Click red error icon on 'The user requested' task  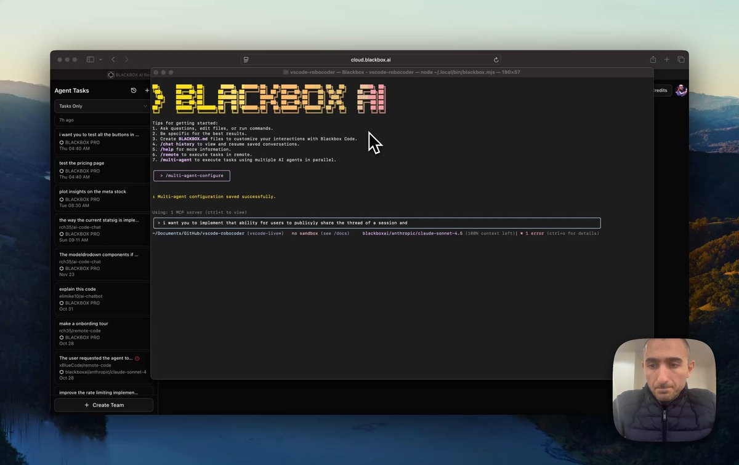[137, 358]
